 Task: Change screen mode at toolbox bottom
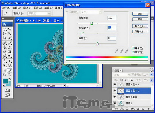(x=7, y=95)
